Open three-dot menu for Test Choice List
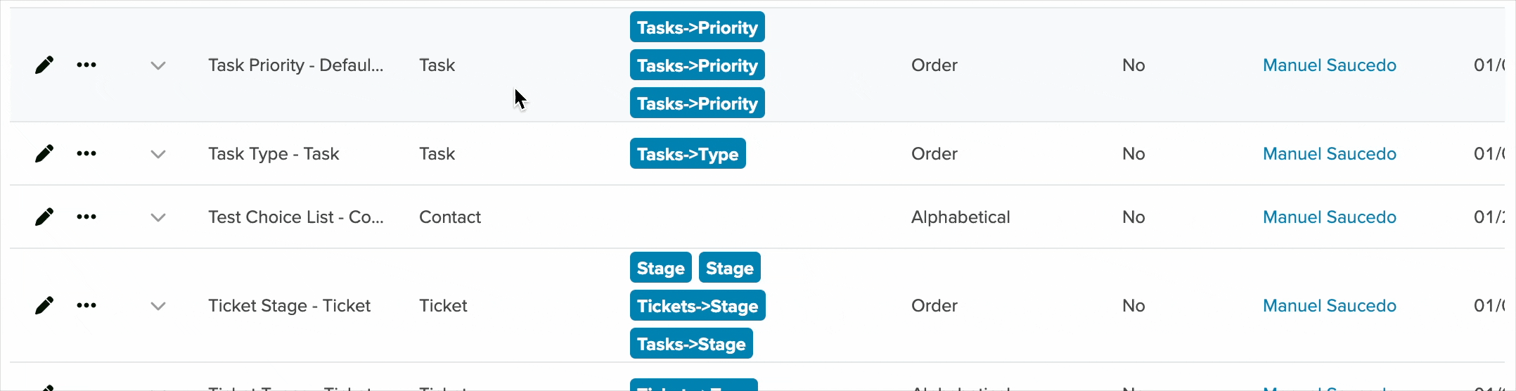Viewport: 1516px width, 391px height. pos(86,217)
